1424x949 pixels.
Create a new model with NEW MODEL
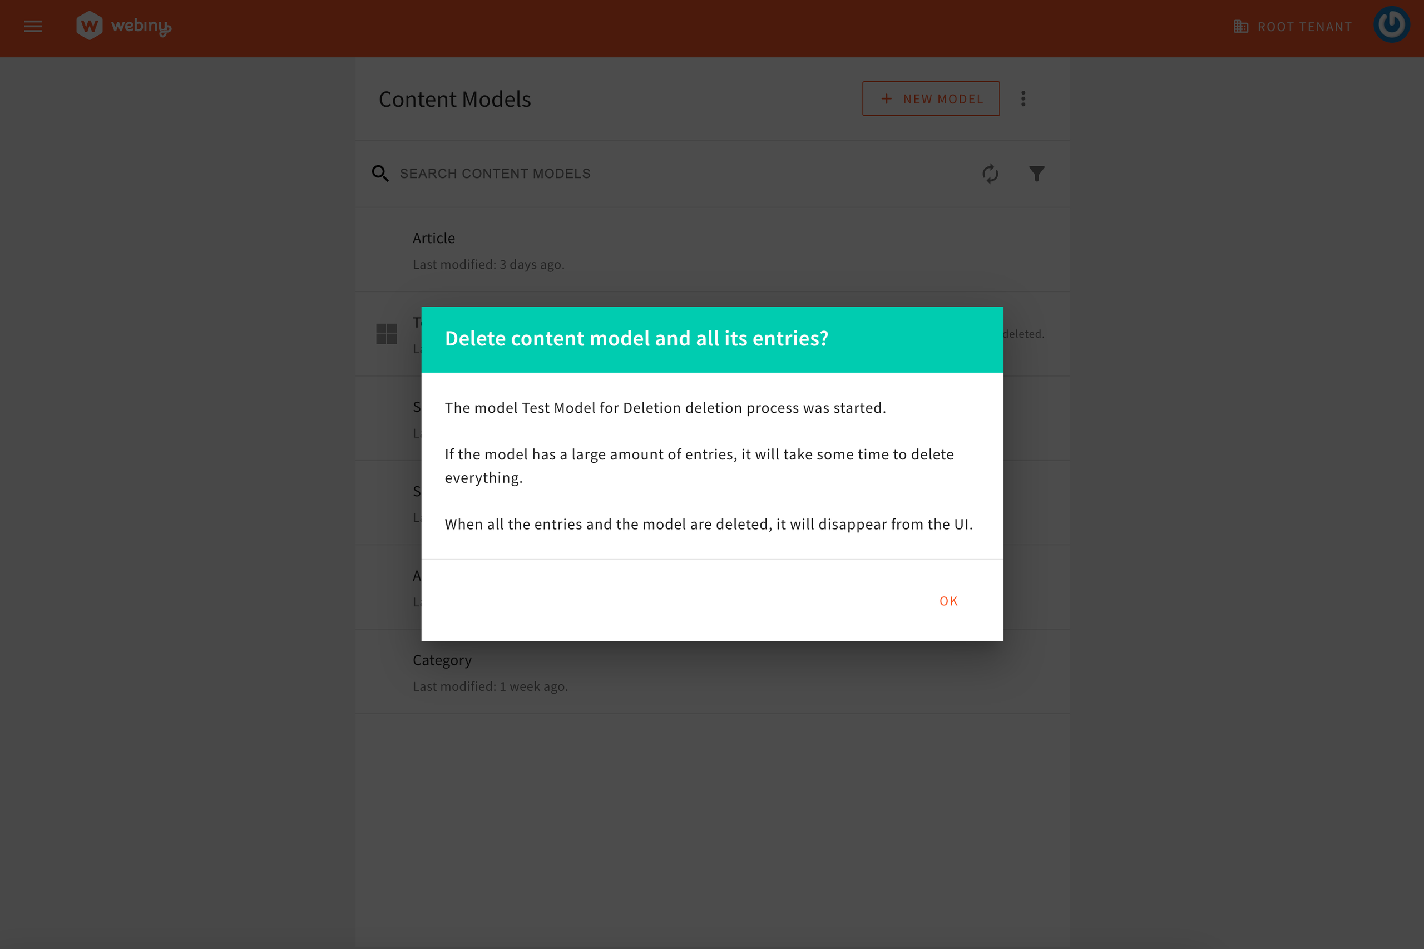(x=931, y=98)
